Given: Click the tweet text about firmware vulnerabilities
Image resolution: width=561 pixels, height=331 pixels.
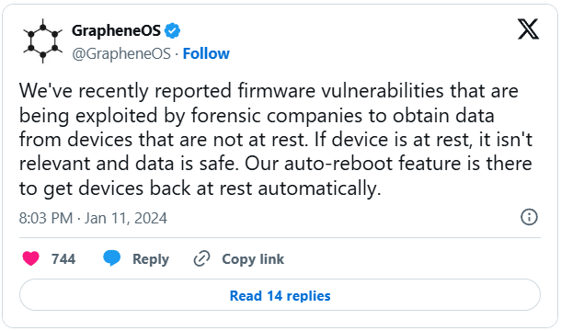Looking at the screenshot, I should [x=276, y=140].
